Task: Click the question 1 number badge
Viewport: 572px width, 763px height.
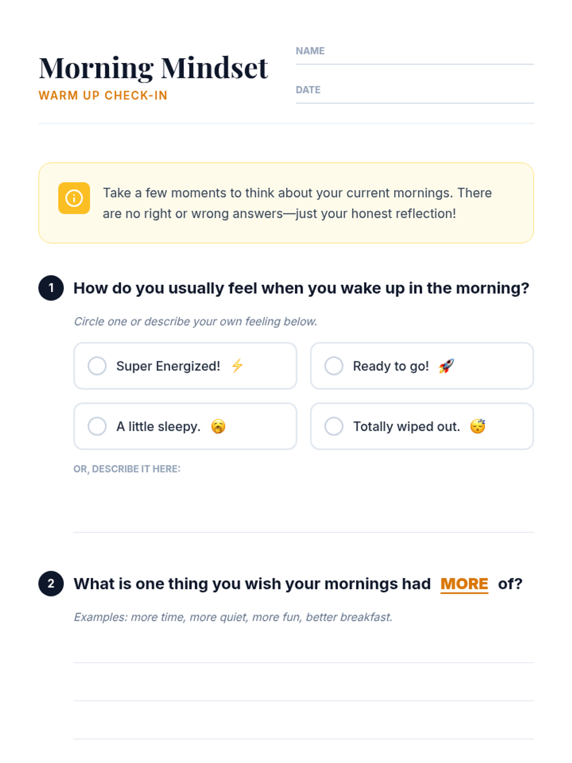Action: [51, 288]
